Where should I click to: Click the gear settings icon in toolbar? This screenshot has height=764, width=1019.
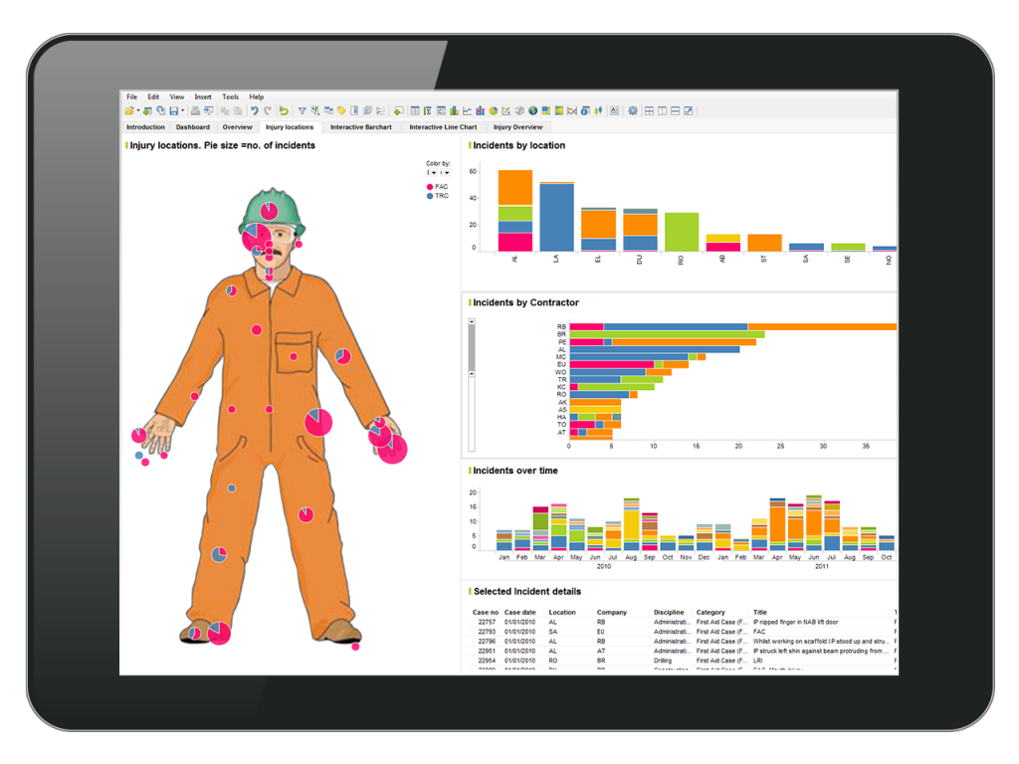click(632, 110)
